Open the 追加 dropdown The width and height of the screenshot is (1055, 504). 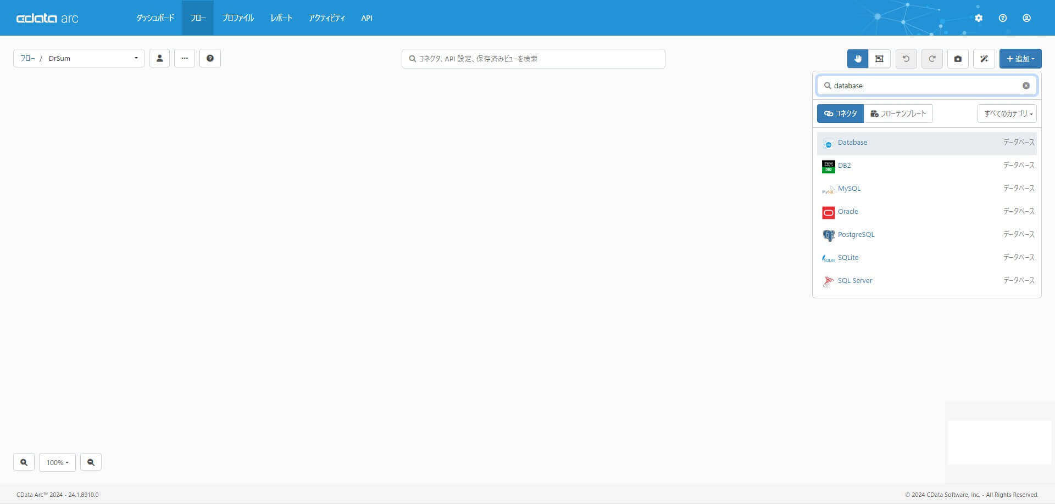pyautogui.click(x=1020, y=59)
